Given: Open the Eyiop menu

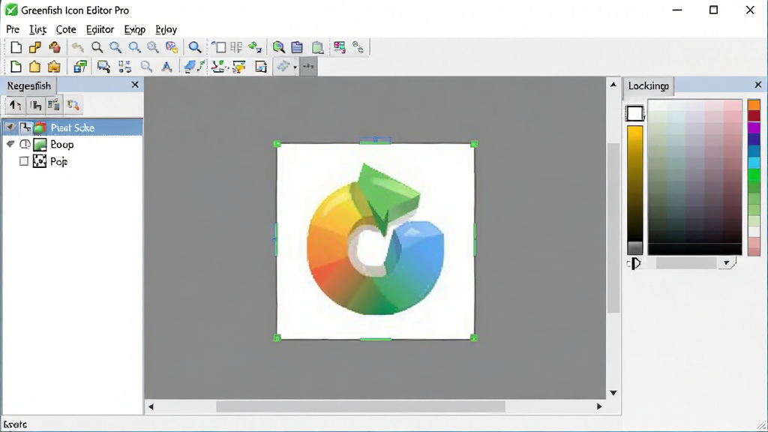Looking at the screenshot, I should point(135,29).
